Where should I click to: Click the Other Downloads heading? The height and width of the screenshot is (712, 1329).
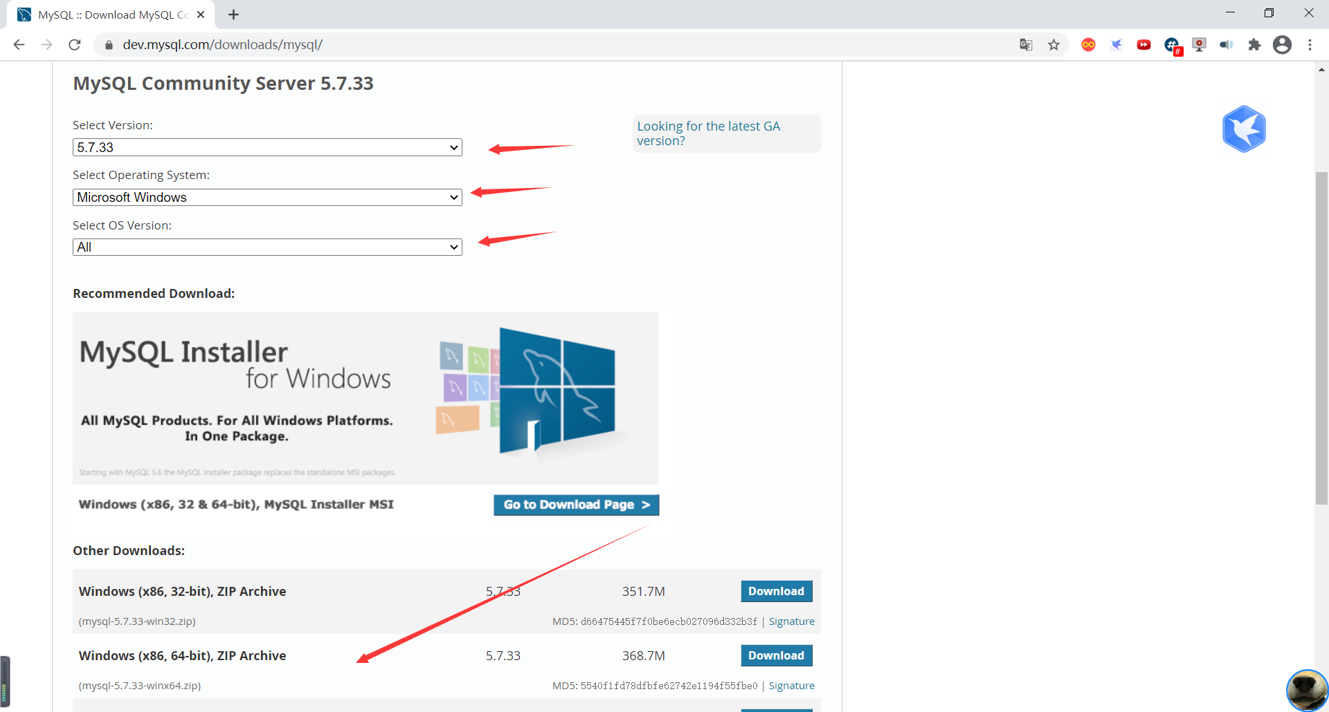(x=129, y=551)
